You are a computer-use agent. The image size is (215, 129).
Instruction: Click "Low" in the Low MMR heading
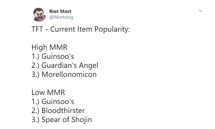point(38,92)
